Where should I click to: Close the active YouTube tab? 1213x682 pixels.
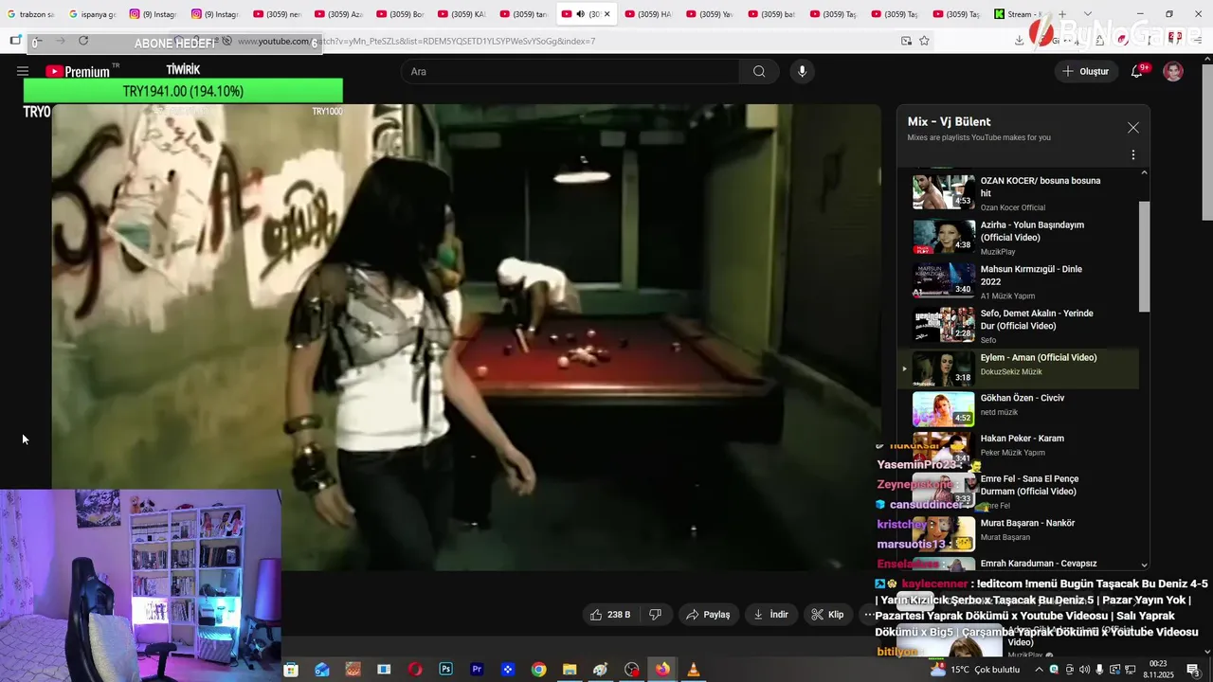pos(606,14)
